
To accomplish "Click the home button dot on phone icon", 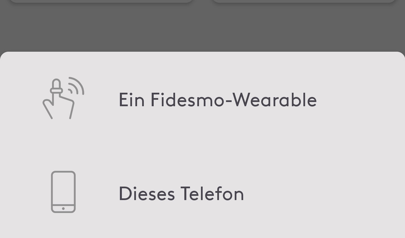I will point(63,208).
